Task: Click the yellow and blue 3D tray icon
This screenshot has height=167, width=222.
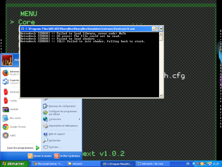Action: 210,164
